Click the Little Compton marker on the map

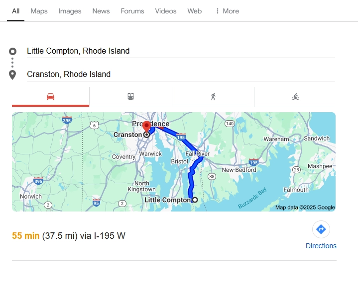pos(195,200)
